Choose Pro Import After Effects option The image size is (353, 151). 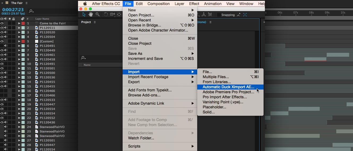[230, 97]
